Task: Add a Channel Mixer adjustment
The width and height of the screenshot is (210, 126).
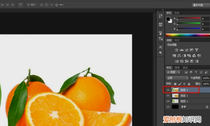Action: tap(194, 56)
